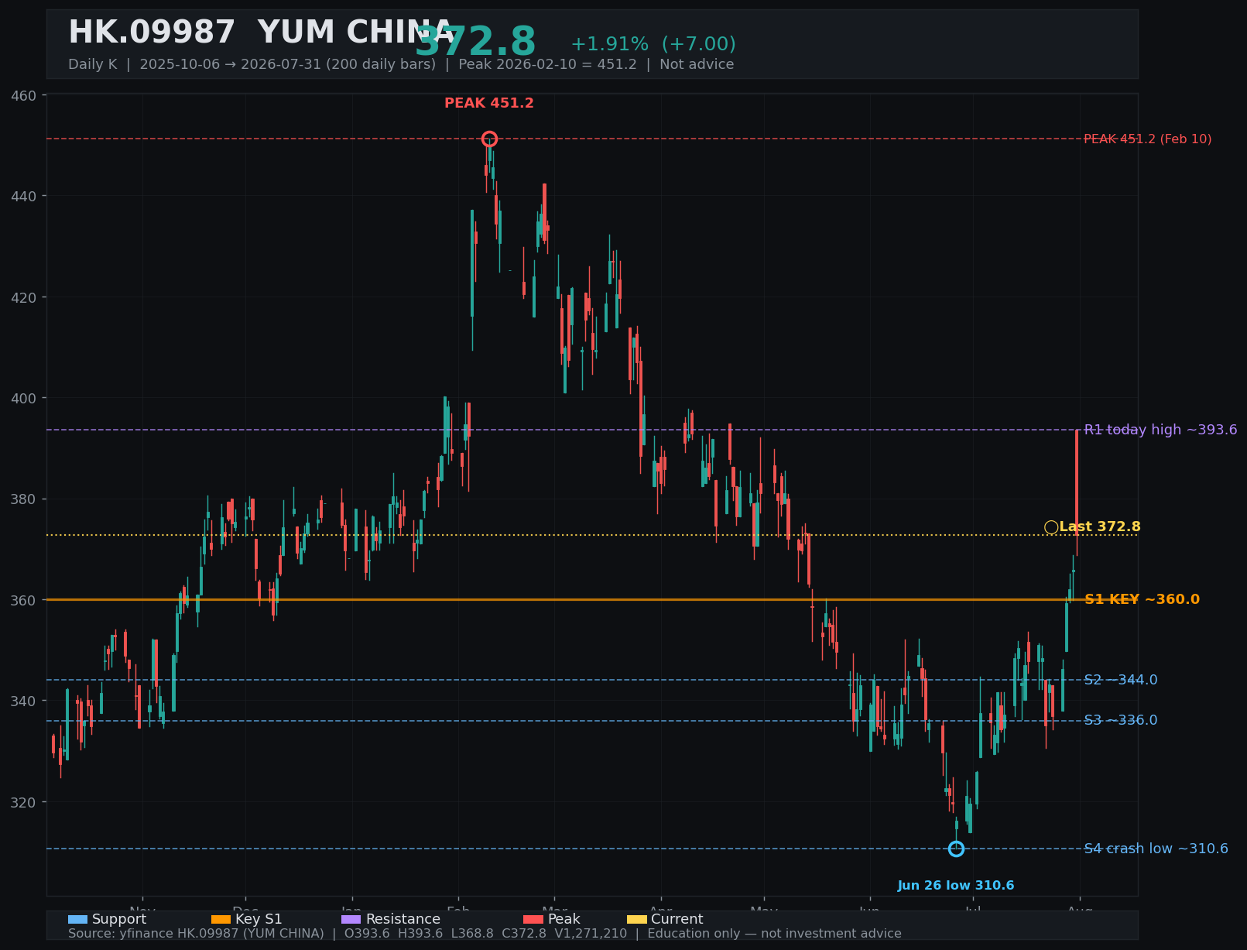Screen dimensions: 1247x950
Task: Click the 'Resistance' legend label
Action: [x=403, y=919]
